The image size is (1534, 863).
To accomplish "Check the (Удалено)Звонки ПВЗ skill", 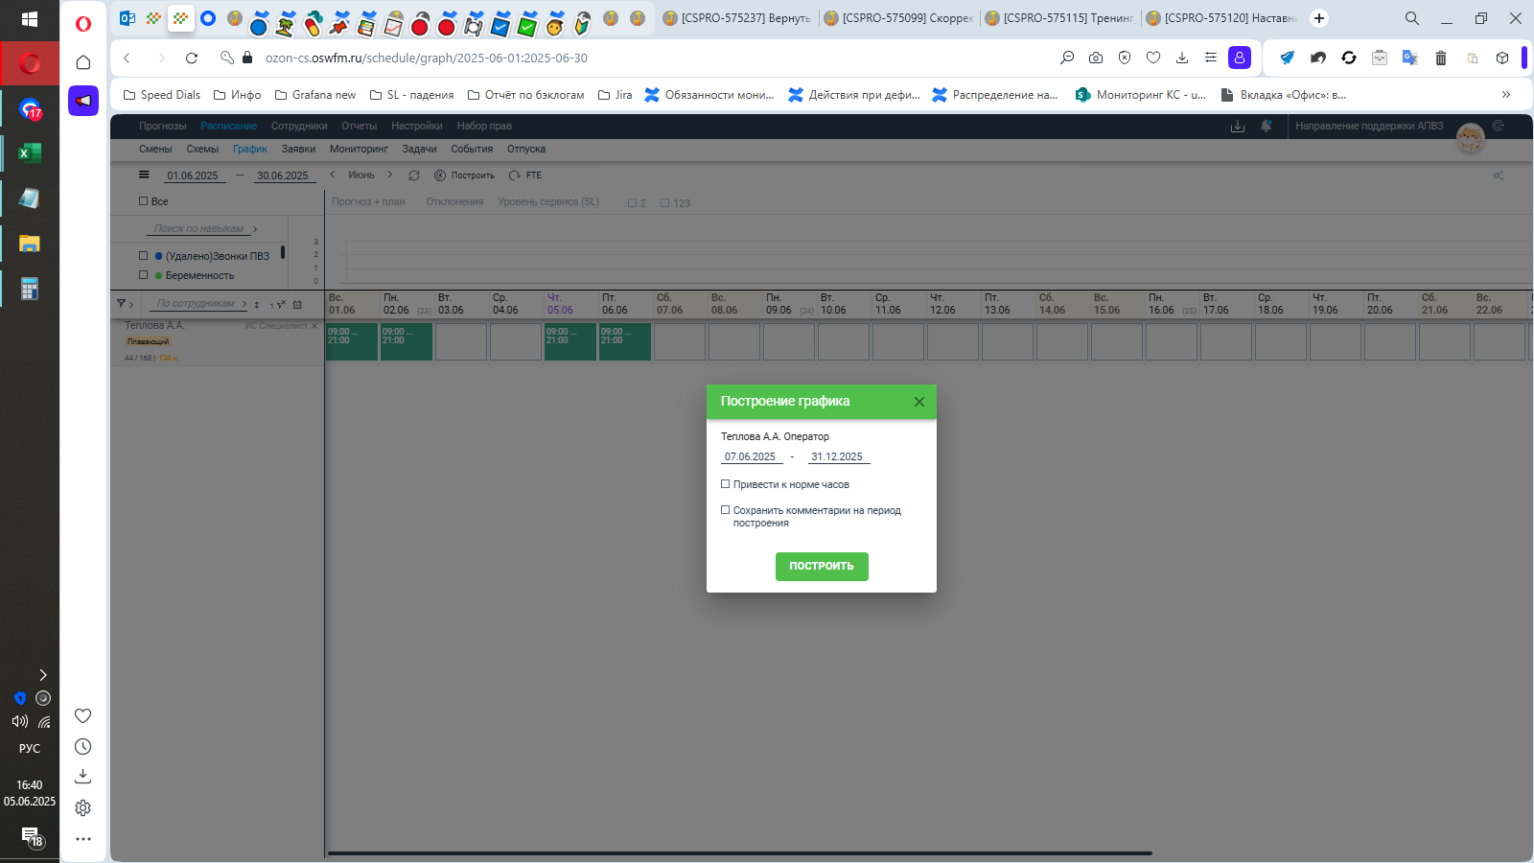I will click(143, 256).
